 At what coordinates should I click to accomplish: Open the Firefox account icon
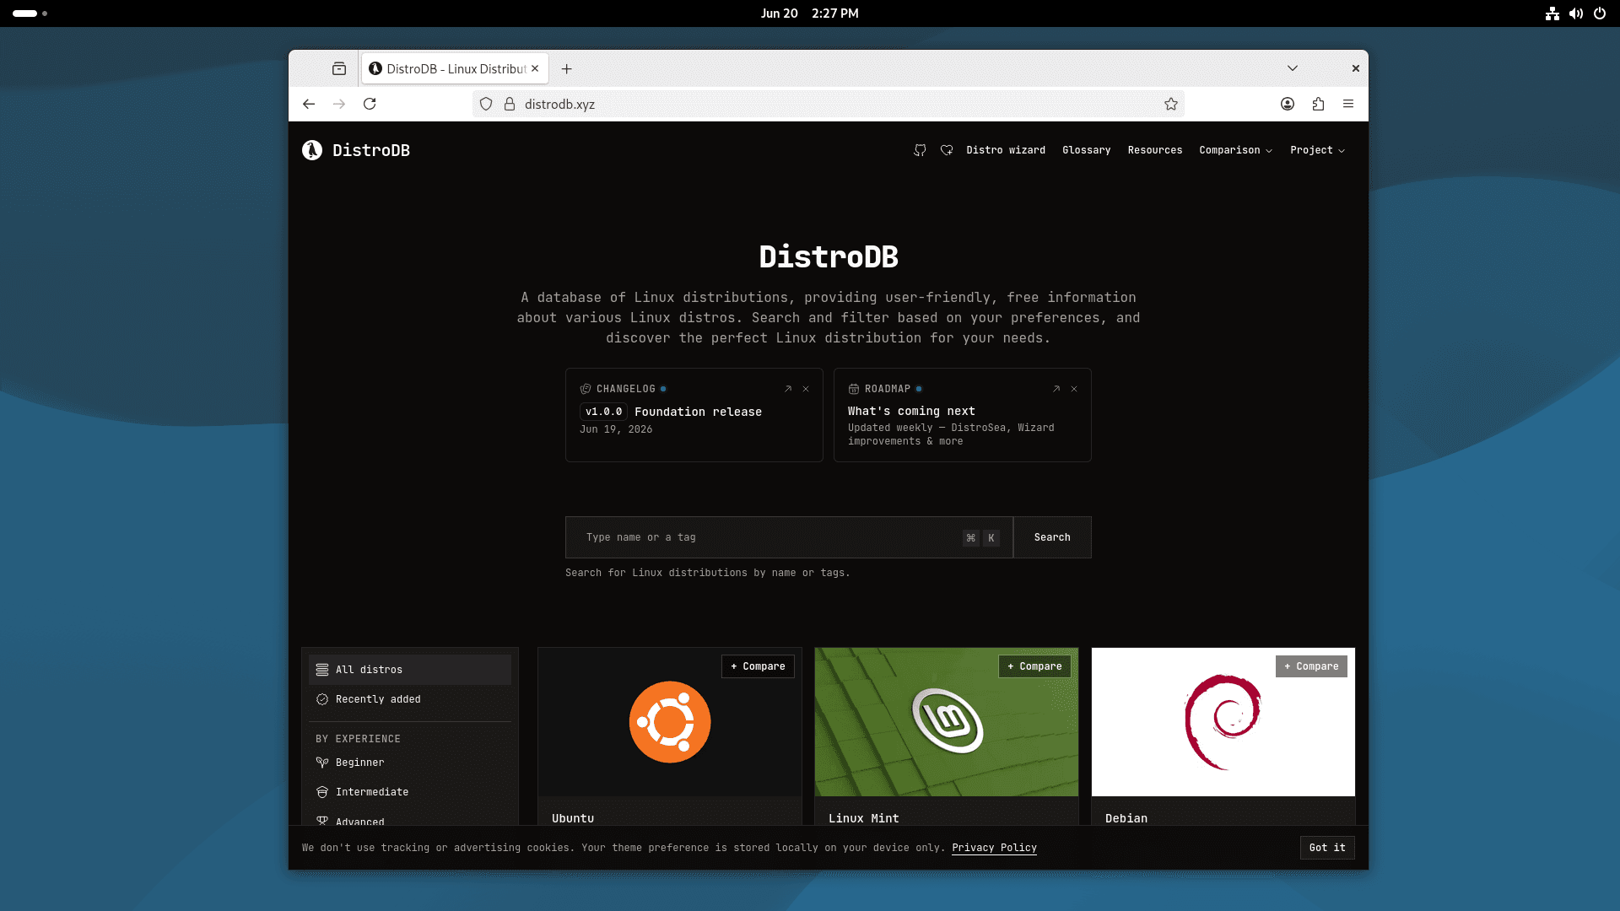point(1288,104)
